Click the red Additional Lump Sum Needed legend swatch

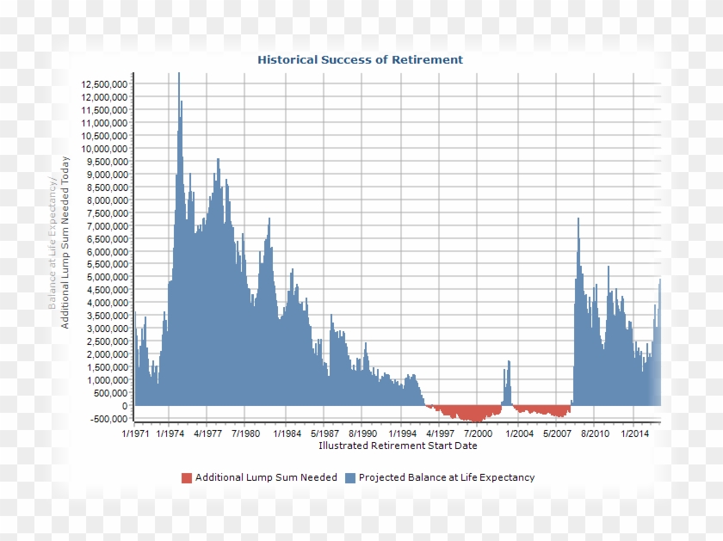point(186,476)
